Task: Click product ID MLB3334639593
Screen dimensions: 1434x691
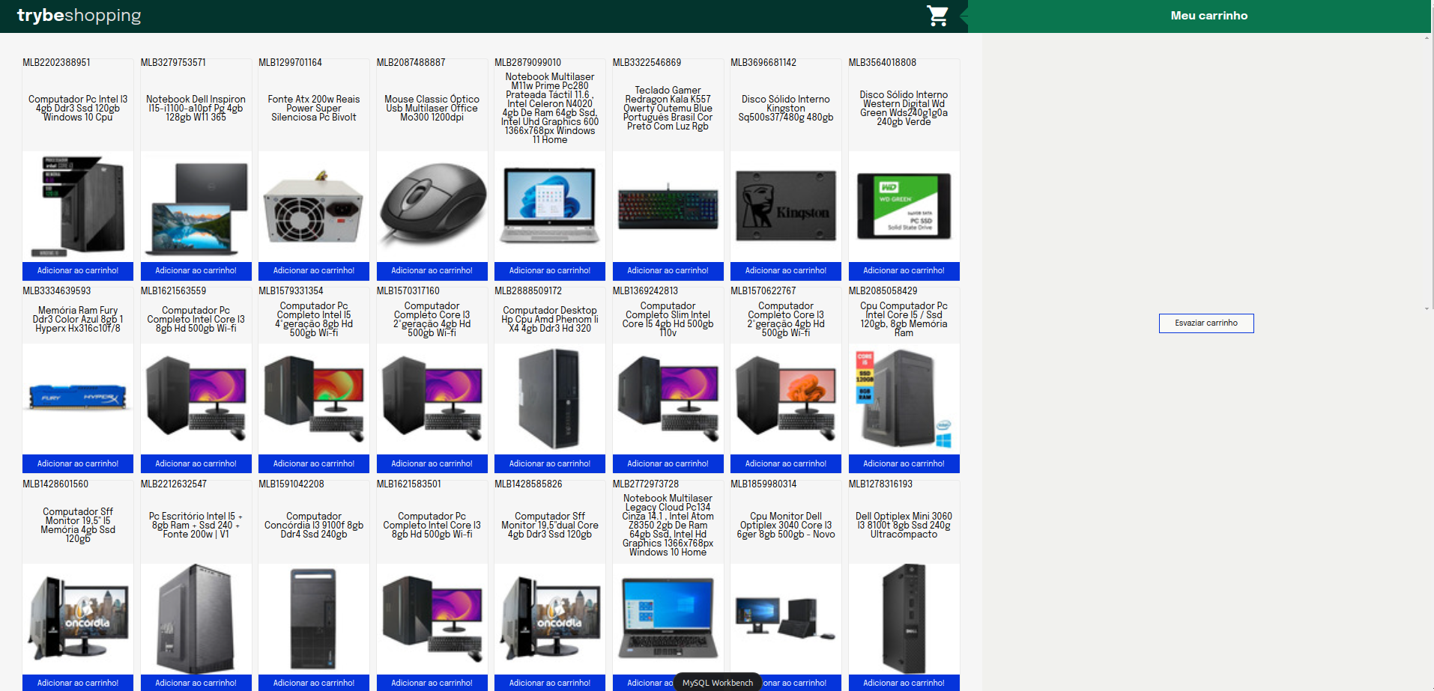Action: point(56,291)
